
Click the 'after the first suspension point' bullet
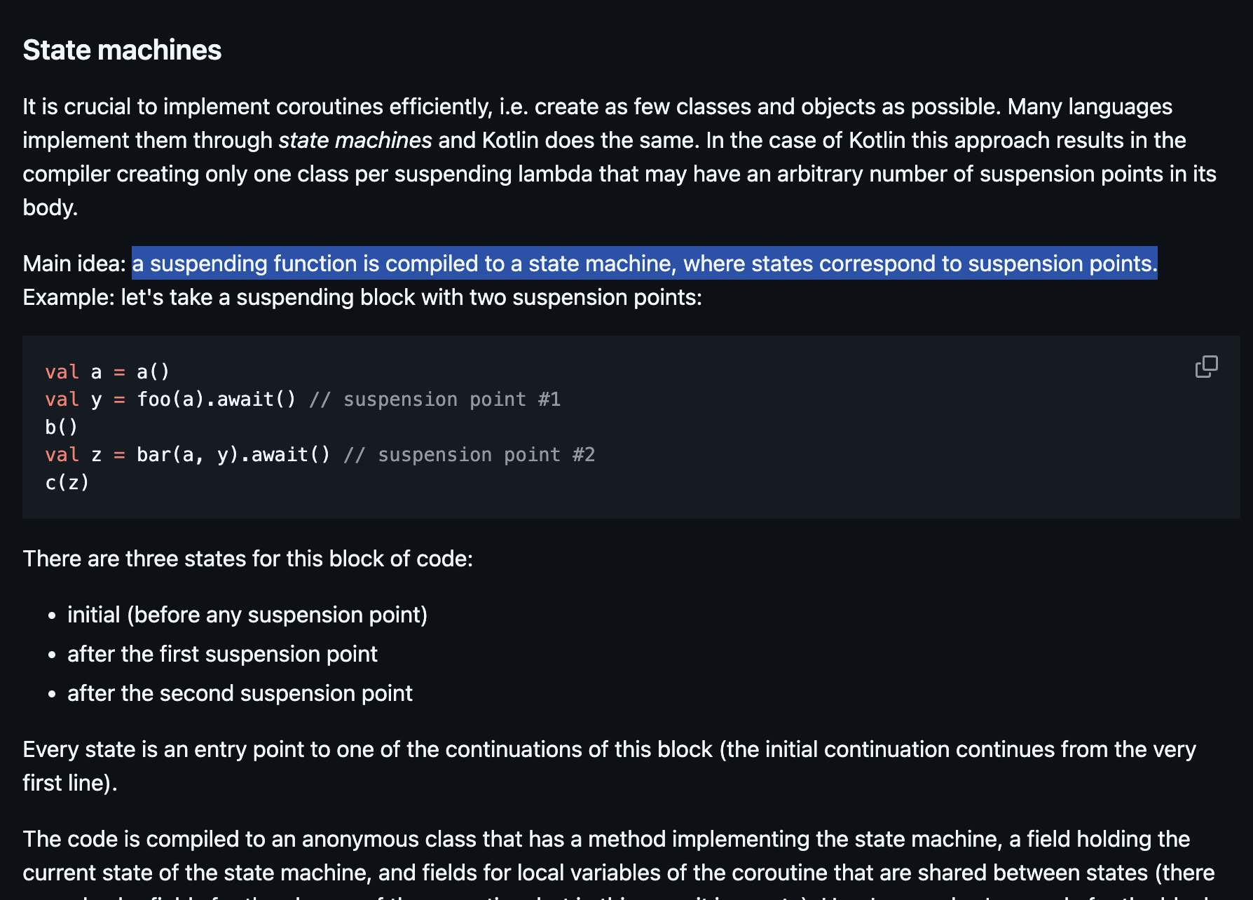pos(222,654)
